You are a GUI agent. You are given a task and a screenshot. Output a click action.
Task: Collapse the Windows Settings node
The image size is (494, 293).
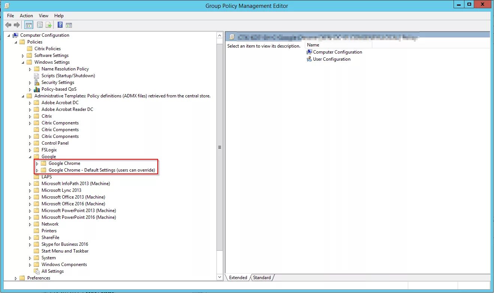click(x=23, y=63)
